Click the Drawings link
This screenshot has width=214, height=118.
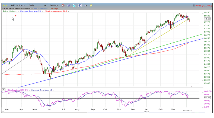tap(54, 8)
